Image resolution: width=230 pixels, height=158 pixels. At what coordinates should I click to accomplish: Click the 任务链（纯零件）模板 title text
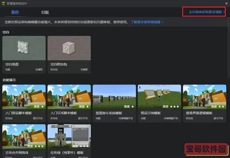point(67,153)
